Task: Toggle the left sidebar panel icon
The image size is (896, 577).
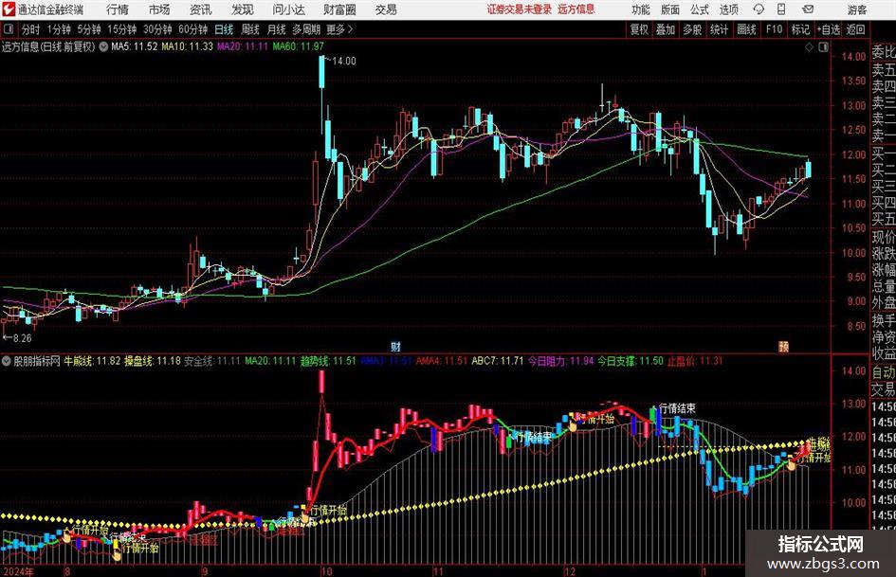Action: (8, 29)
